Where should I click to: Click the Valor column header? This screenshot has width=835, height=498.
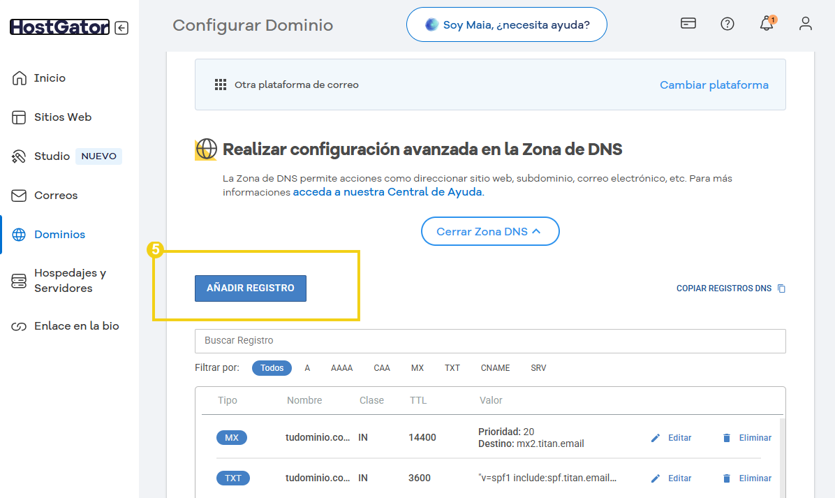pyautogui.click(x=491, y=400)
